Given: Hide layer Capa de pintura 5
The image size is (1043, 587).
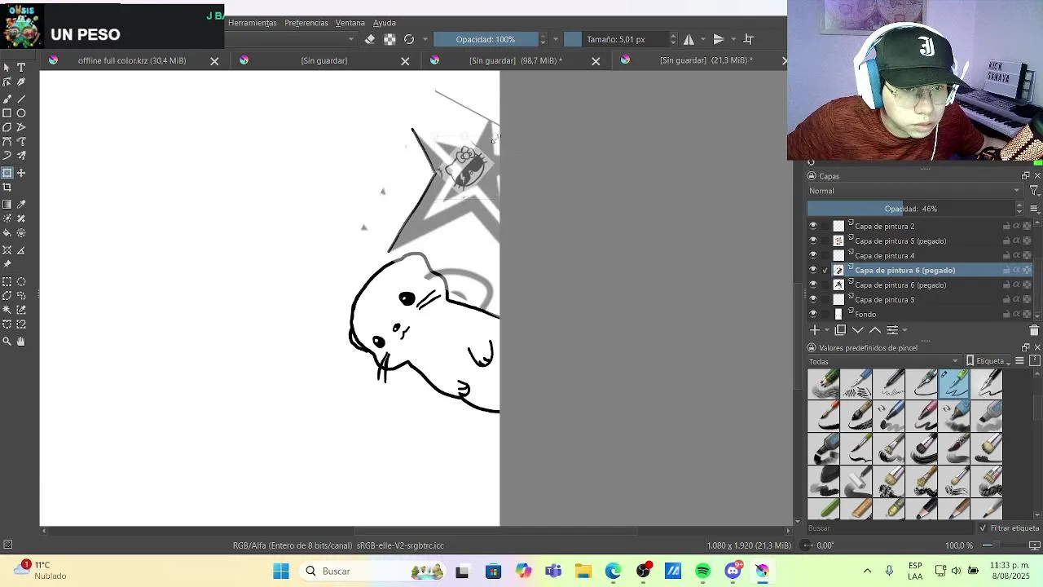Looking at the screenshot, I should [812, 300].
